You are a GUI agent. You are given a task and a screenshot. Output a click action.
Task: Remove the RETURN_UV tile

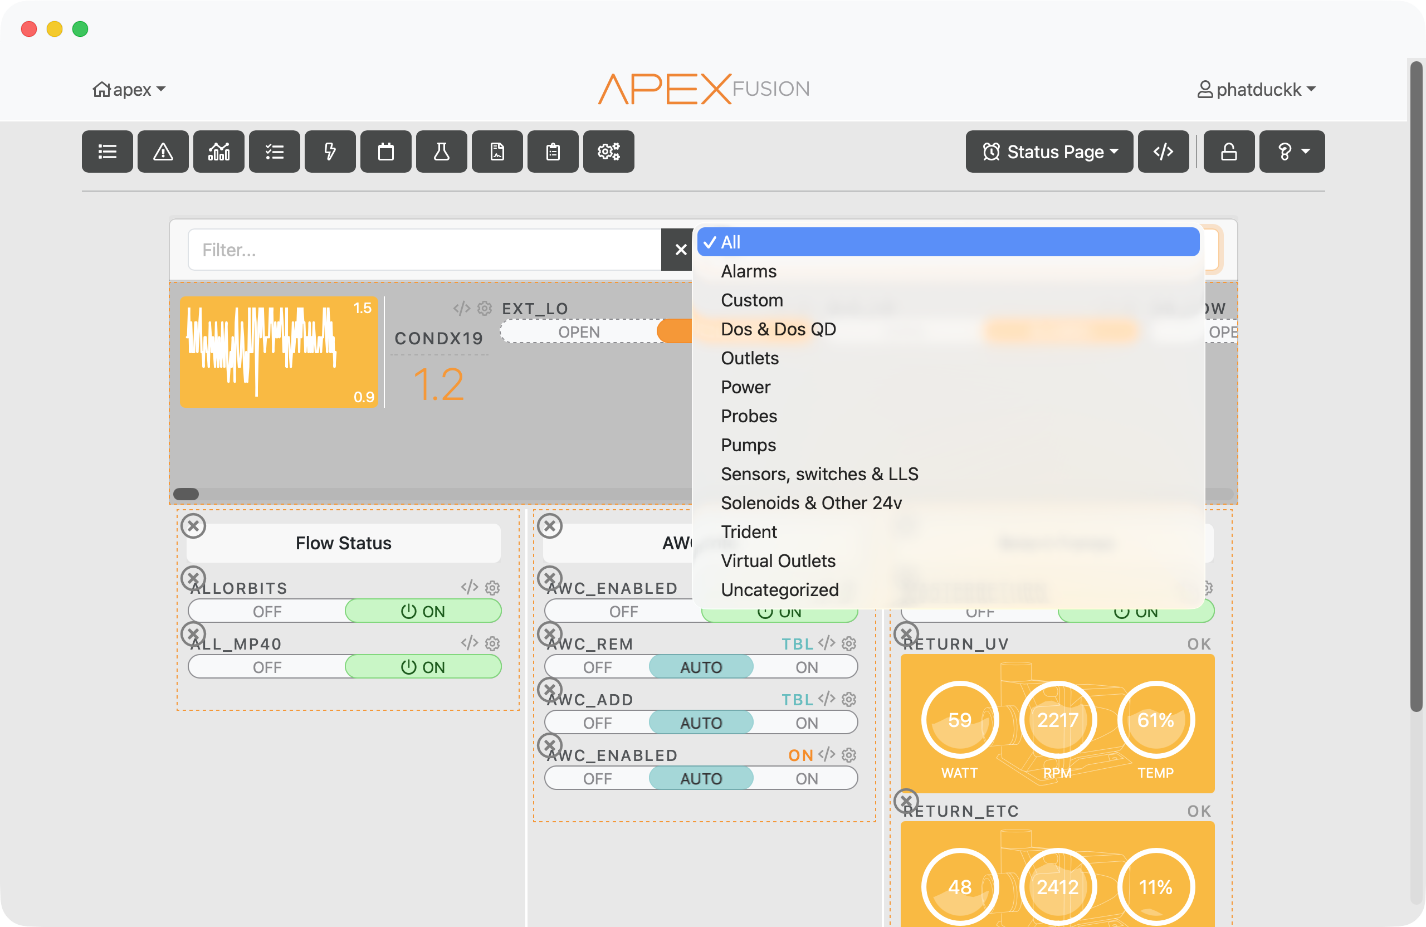[x=906, y=634]
